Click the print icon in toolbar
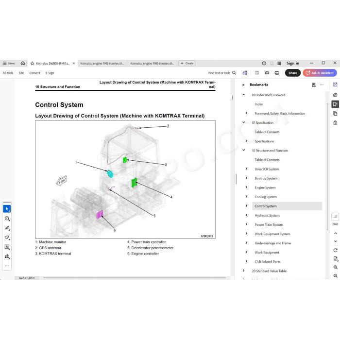 point(277,73)
